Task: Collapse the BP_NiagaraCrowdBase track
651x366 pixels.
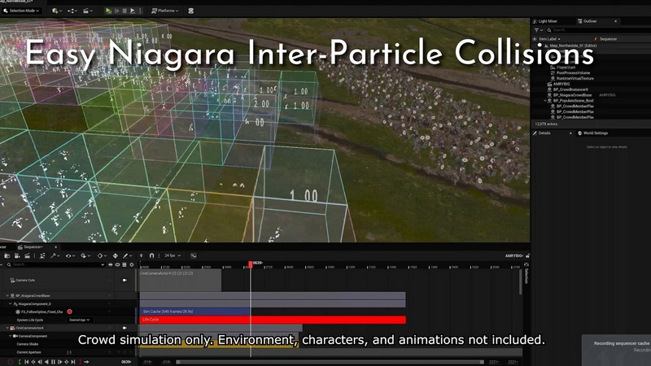Action: (x=9, y=295)
